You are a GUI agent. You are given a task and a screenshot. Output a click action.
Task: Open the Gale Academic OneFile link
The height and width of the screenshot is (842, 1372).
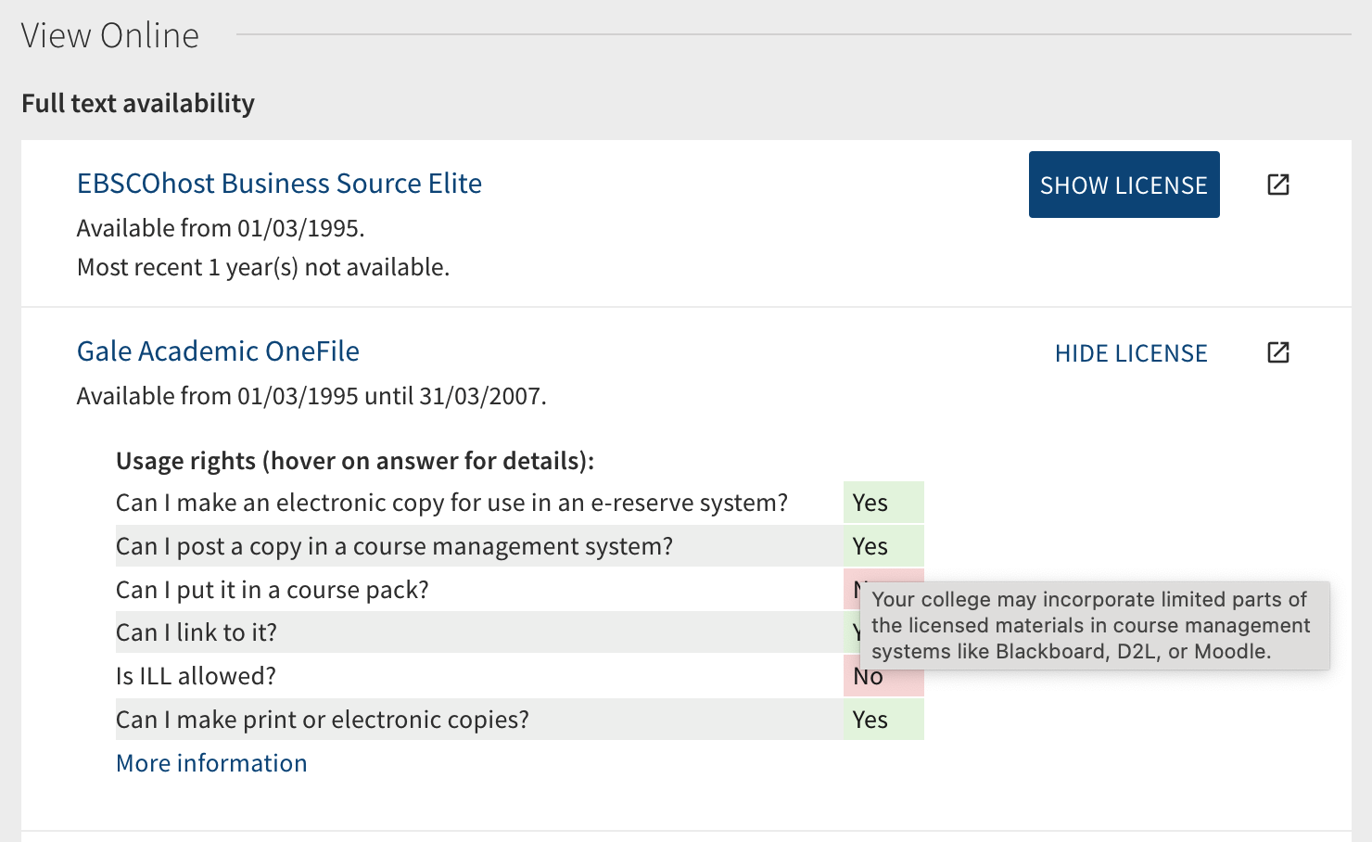(218, 351)
